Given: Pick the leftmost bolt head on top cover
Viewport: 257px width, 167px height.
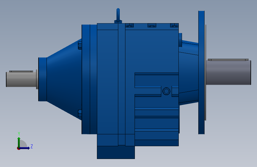Looking at the screenshot, I should (x=130, y=26).
